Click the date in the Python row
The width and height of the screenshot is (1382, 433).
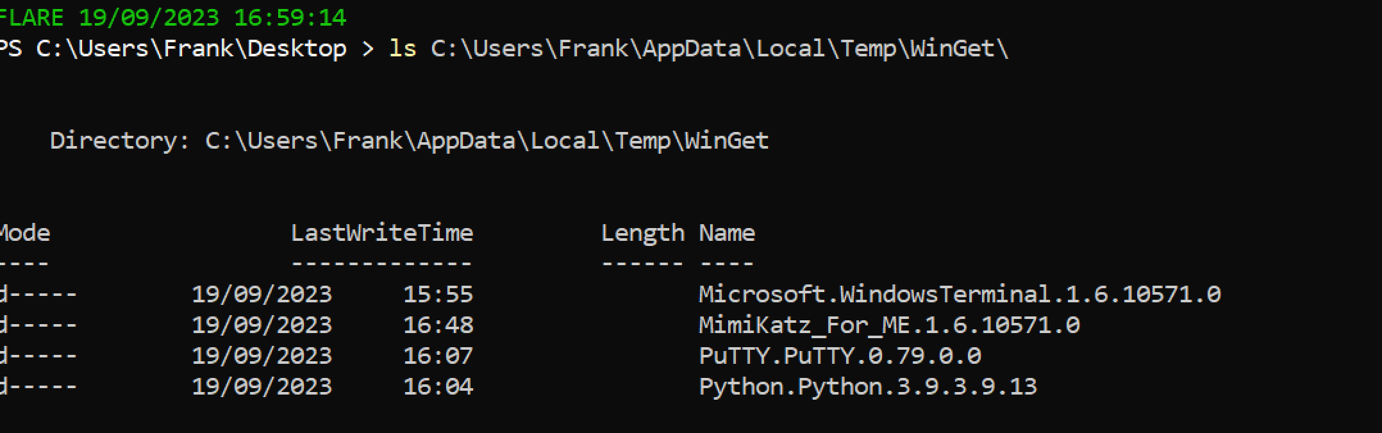tap(262, 386)
